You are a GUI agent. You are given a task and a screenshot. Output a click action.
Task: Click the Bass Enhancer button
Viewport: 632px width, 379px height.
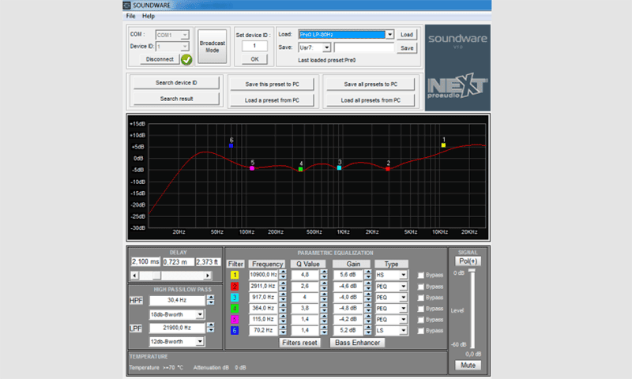pos(358,343)
